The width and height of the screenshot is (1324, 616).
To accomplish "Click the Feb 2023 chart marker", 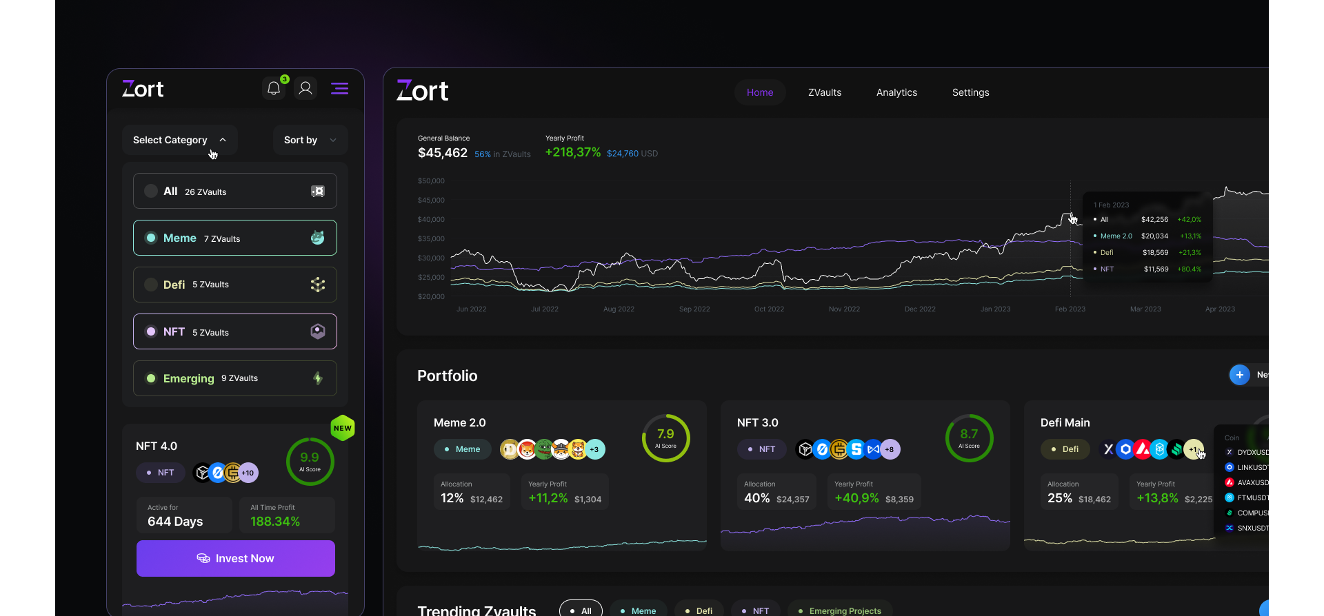I will tap(1070, 215).
